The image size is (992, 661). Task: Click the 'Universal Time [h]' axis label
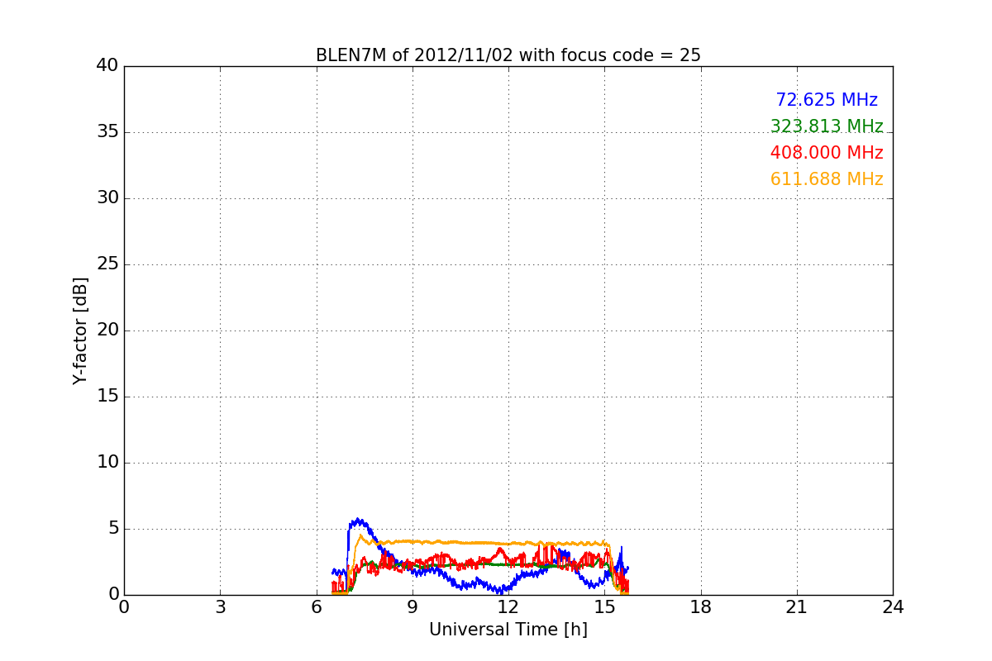coord(508,630)
